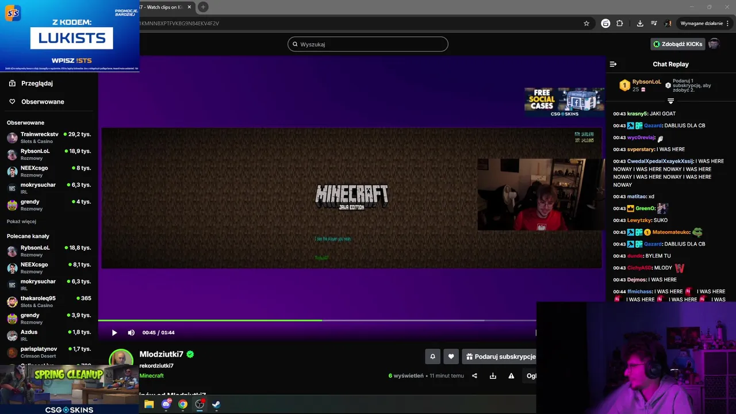The height and width of the screenshot is (414, 736).
Task: Click the Free Social Cases CSGOSkins banner
Action: pyautogui.click(x=564, y=102)
